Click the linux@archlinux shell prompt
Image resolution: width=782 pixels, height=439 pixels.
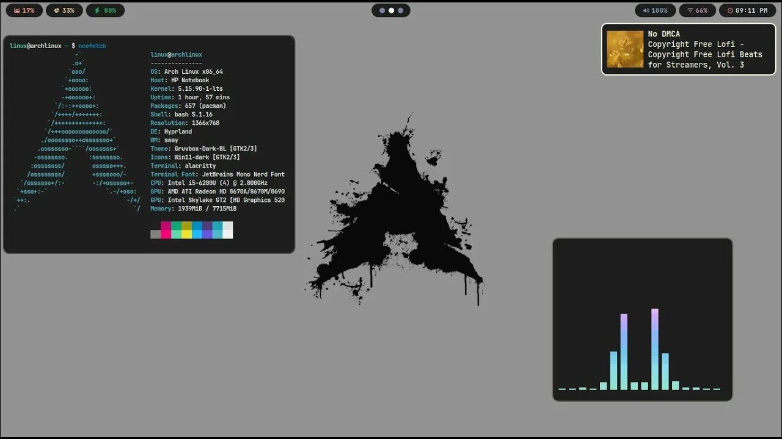[43, 46]
